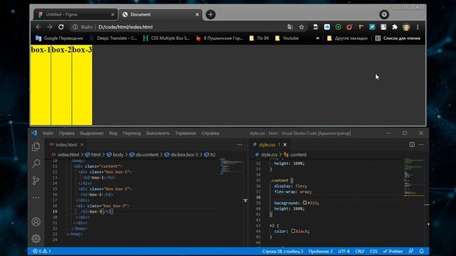This screenshot has width=456, height=256.
Task: Click div.box.box-3 in the breadcrumb
Action: 181,155
